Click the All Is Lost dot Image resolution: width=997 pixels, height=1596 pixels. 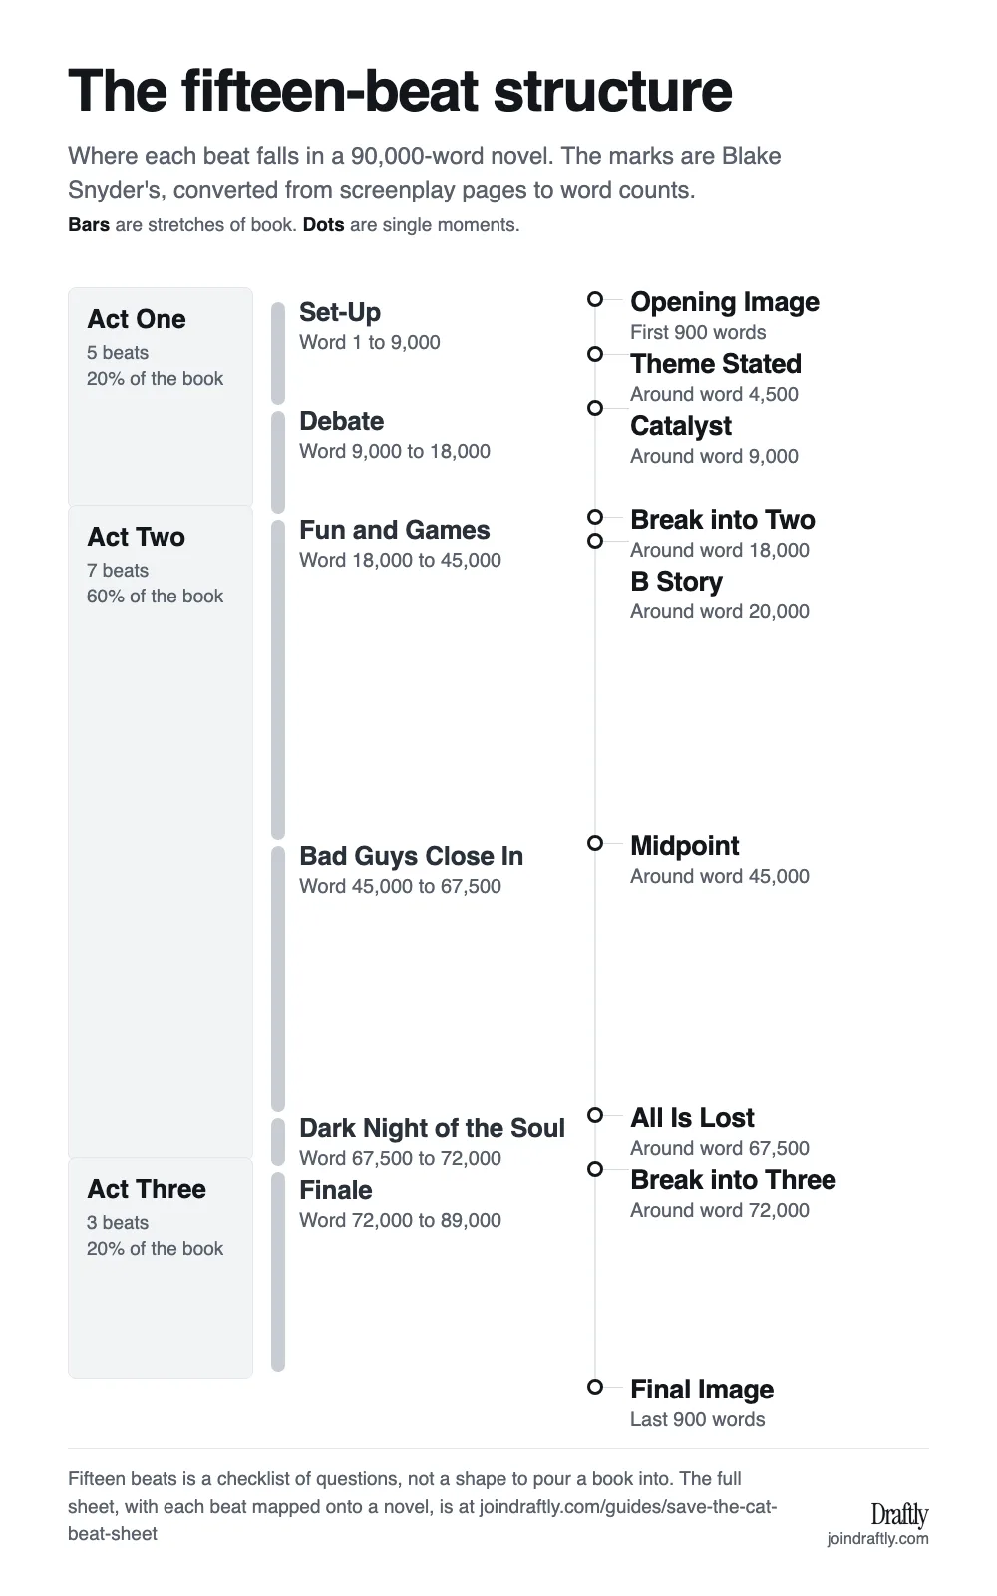(x=595, y=1115)
